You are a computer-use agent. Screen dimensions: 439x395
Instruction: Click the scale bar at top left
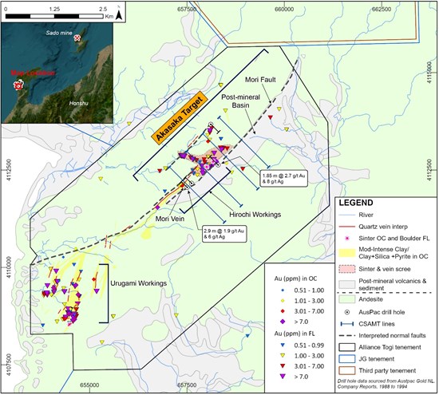54,16
